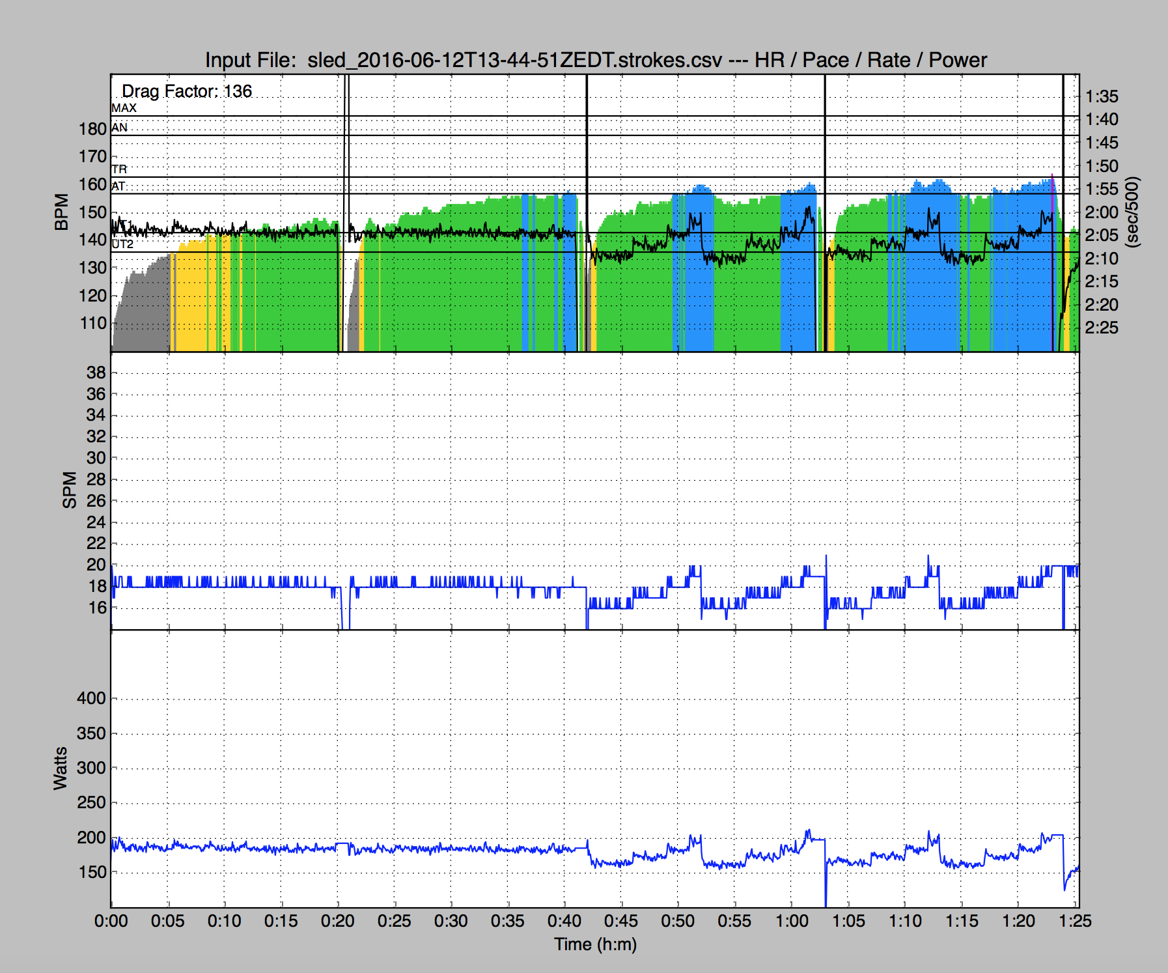Click the AT zone label
Image resolution: width=1168 pixels, height=973 pixels.
coord(118,186)
